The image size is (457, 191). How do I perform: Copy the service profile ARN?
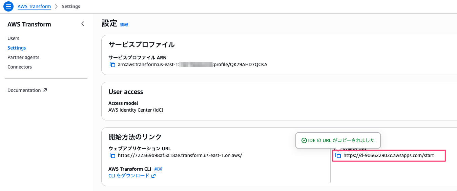112,64
